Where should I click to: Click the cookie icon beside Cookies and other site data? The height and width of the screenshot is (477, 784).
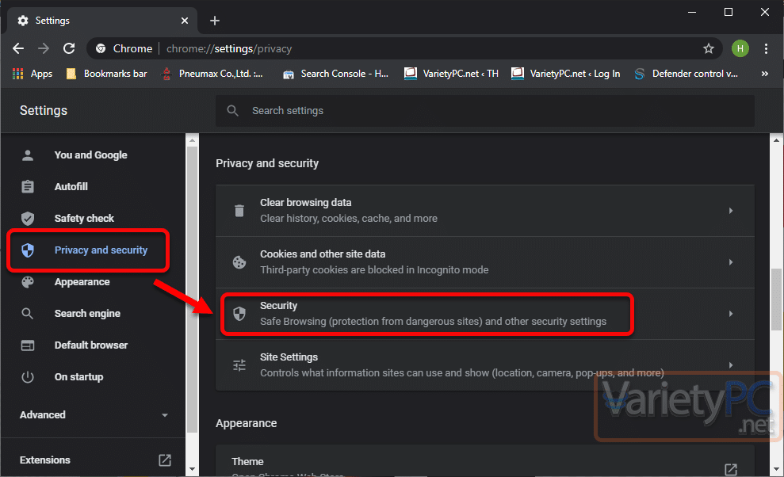239,262
